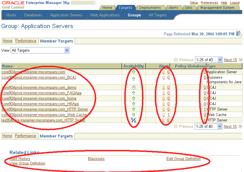Click the critical alert count 1 in Web Cache row

tap(168, 115)
